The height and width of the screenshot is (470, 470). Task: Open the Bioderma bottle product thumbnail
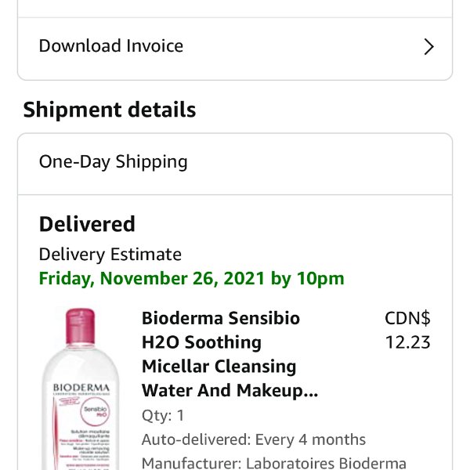click(x=81, y=389)
